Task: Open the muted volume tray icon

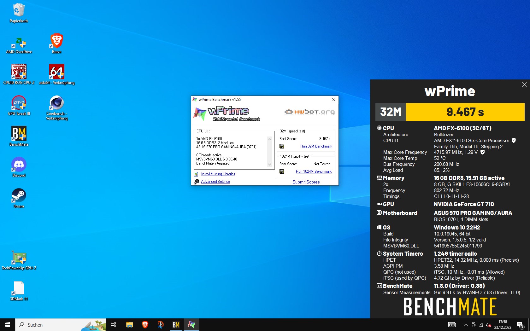Action: pos(488,325)
